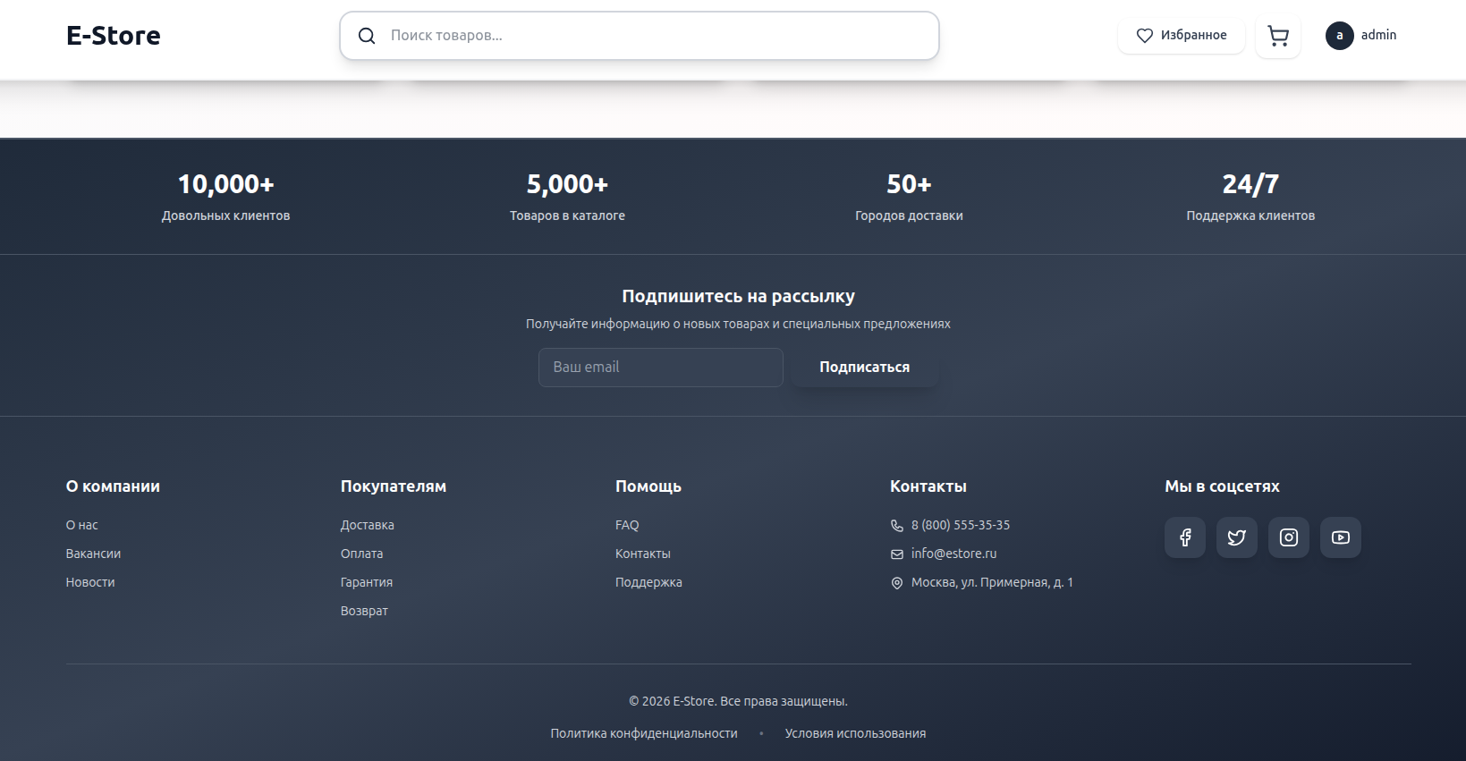Click the Москва, ул. Примерная address
Viewport: 1466px width, 761px height.
coord(992,582)
